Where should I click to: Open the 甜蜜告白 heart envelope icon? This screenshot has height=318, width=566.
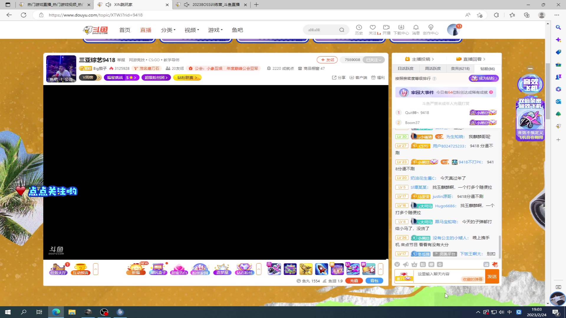pos(179,269)
